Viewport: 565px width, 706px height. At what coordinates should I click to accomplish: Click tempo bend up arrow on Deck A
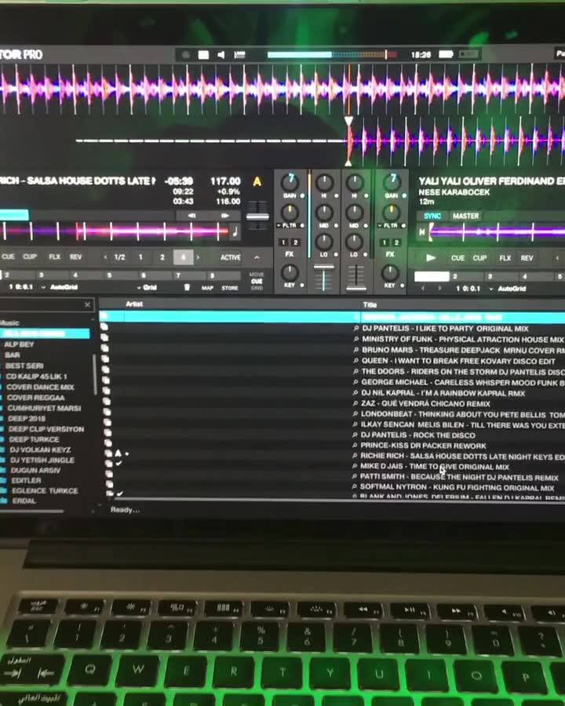[225, 216]
